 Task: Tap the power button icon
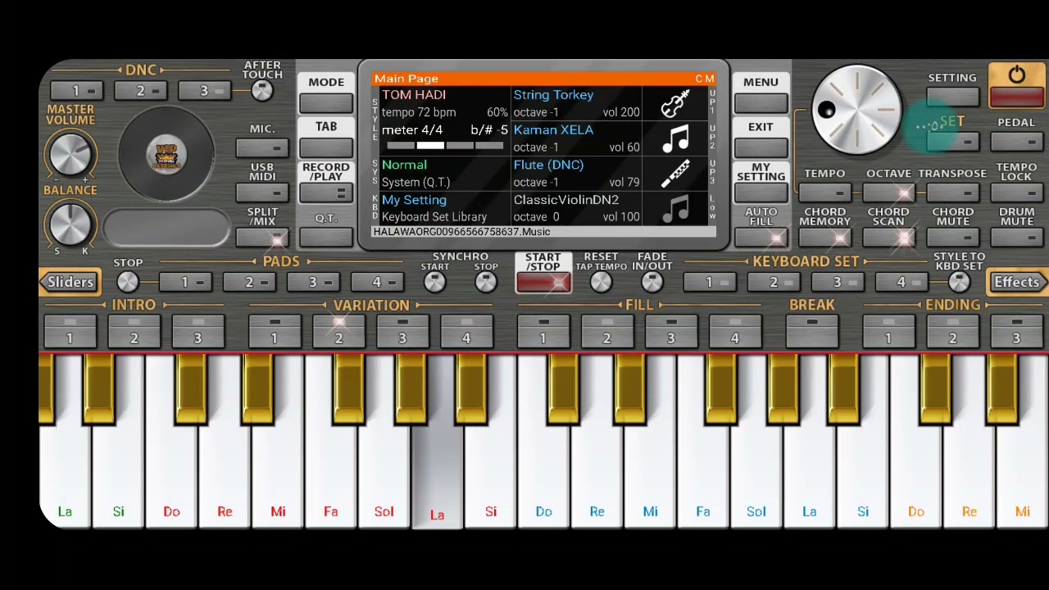(1016, 75)
